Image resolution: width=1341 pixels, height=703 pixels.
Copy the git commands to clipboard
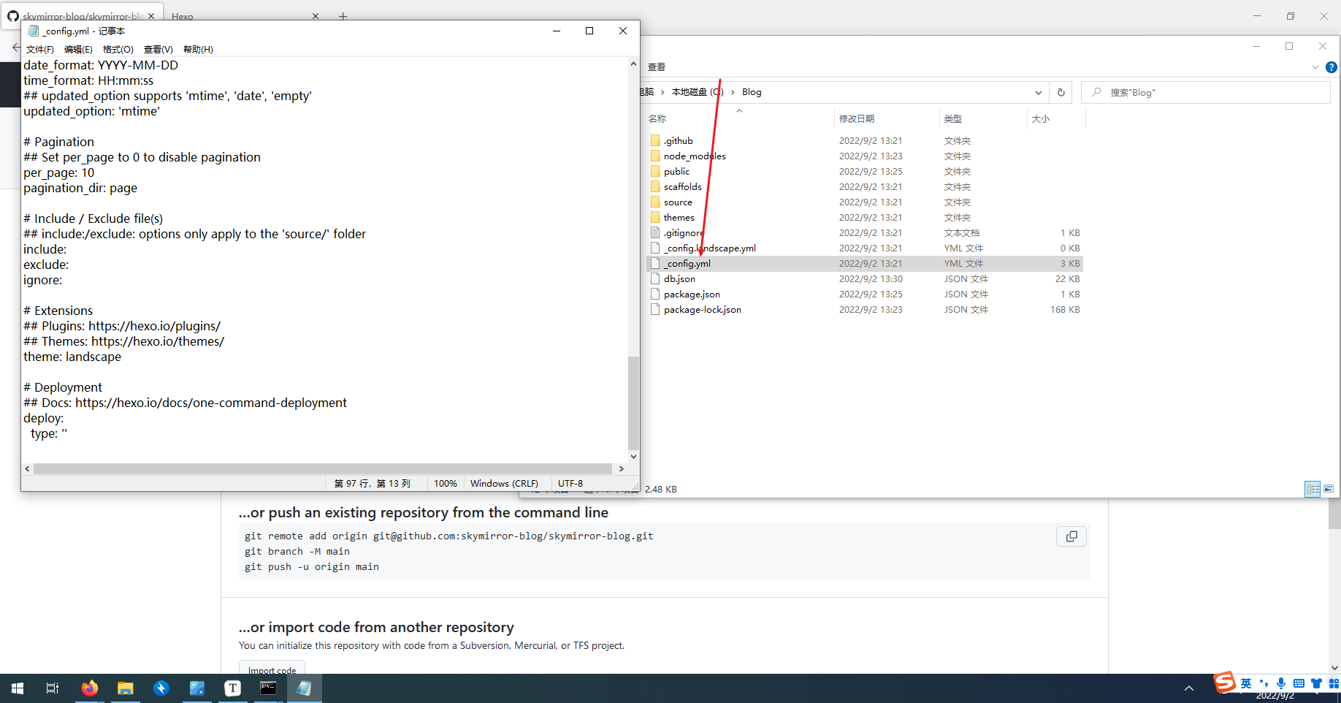click(x=1071, y=536)
